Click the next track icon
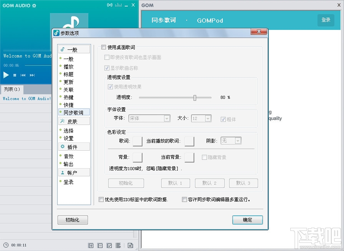 pos(32,75)
